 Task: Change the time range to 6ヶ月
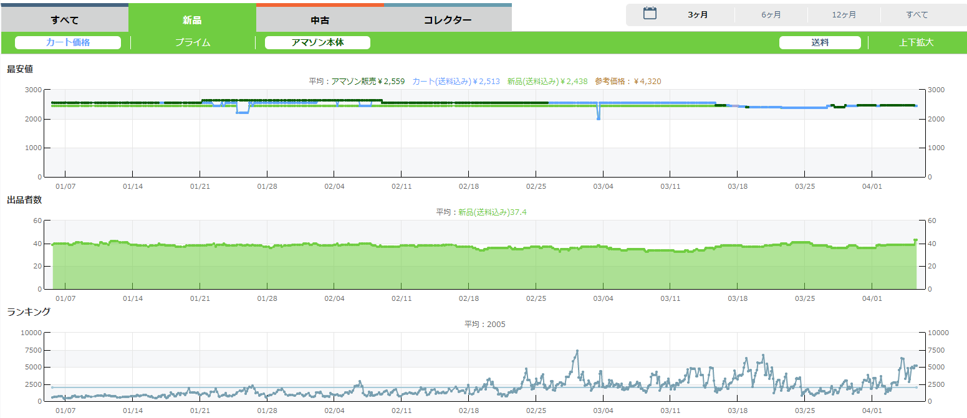[x=771, y=15]
